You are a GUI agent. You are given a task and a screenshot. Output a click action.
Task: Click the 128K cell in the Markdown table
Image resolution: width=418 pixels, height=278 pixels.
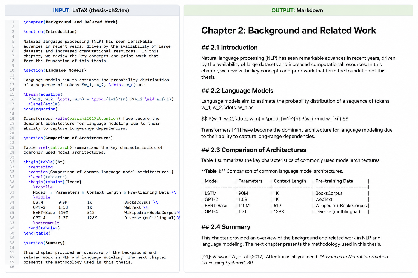click(279, 211)
